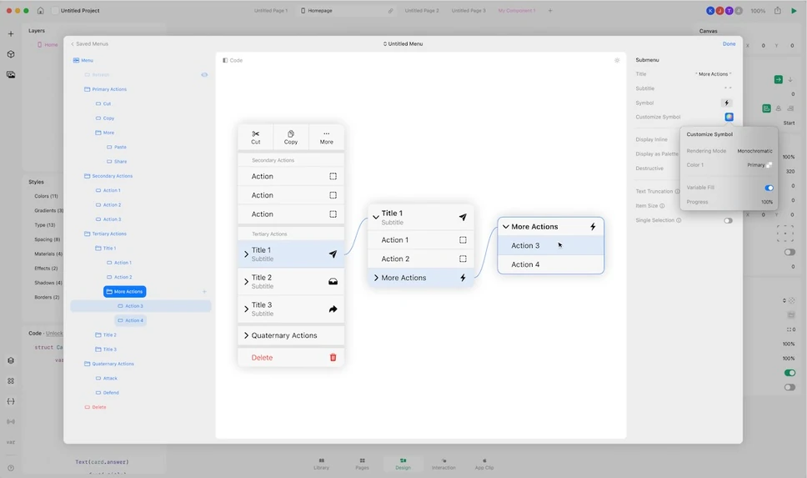Expand the Title 2 submenu chevron
The image size is (807, 478).
click(x=246, y=282)
